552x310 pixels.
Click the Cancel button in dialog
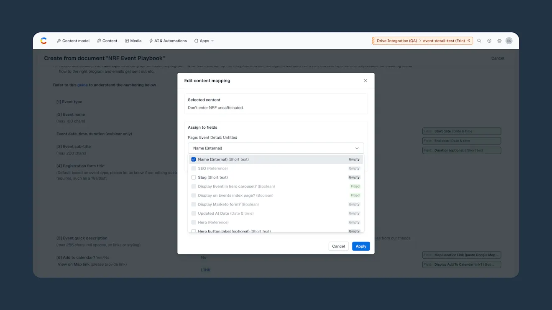339,246
